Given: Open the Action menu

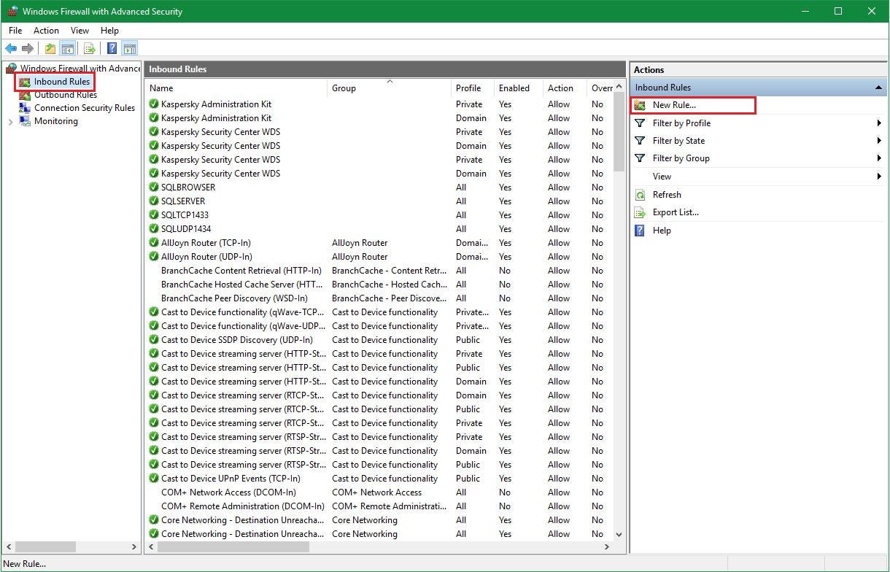Looking at the screenshot, I should tap(46, 31).
